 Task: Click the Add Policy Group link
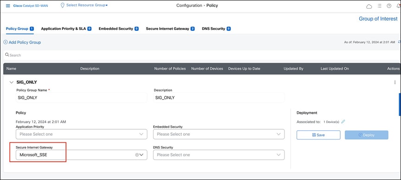(x=25, y=42)
